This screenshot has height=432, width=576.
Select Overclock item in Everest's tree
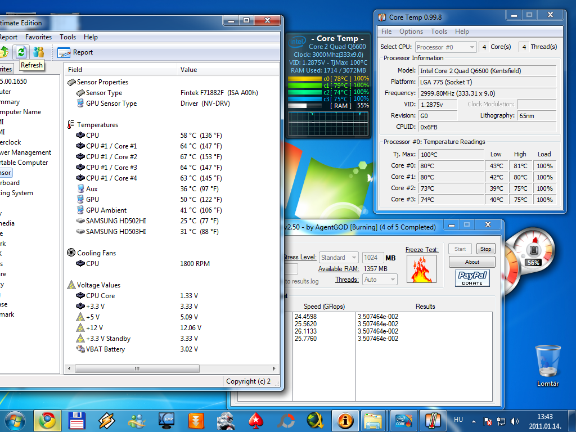tap(10, 142)
